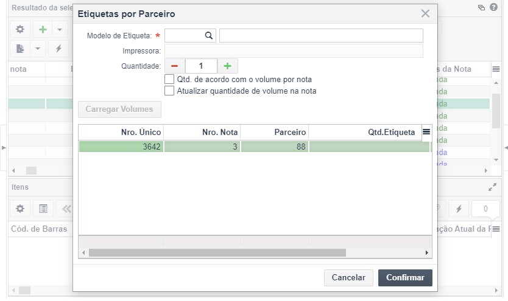The image size is (508, 301).
Task: Click the Carregar Volumes button
Action: click(x=119, y=109)
